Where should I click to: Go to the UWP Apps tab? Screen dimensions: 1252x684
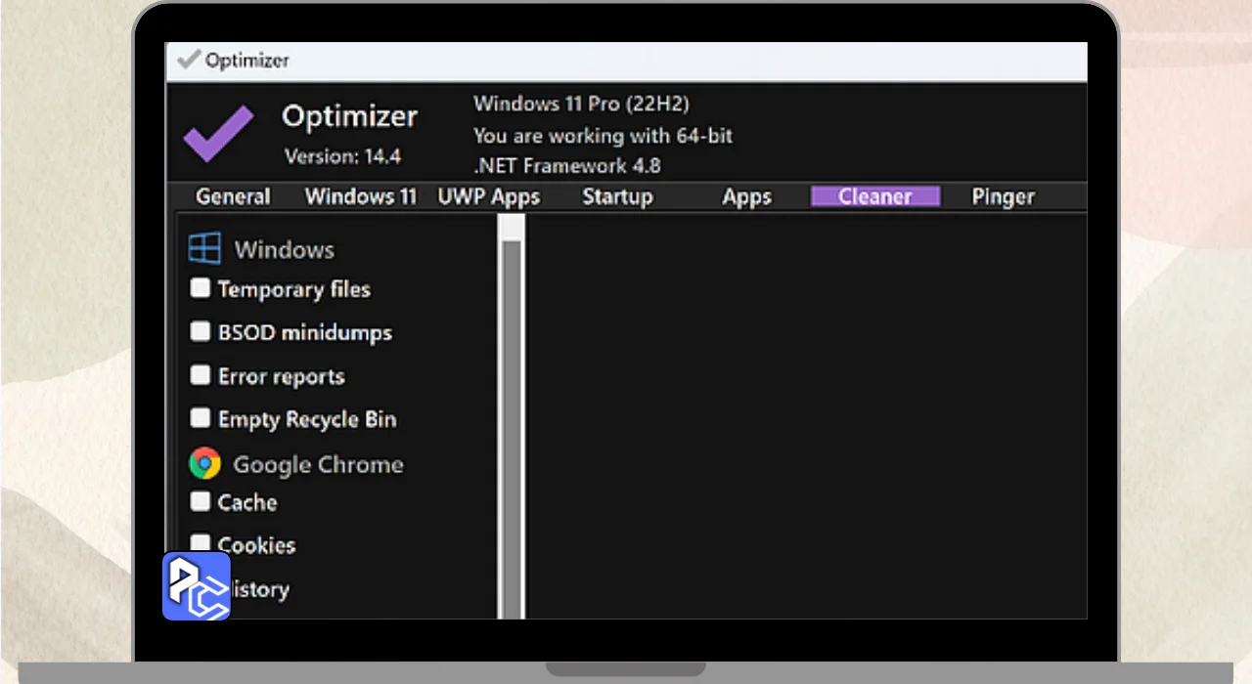point(488,196)
